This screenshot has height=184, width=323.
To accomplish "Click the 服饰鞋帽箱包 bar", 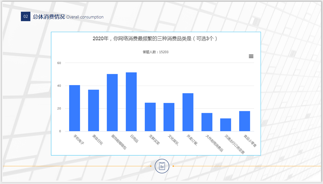I will click(x=112, y=102).
